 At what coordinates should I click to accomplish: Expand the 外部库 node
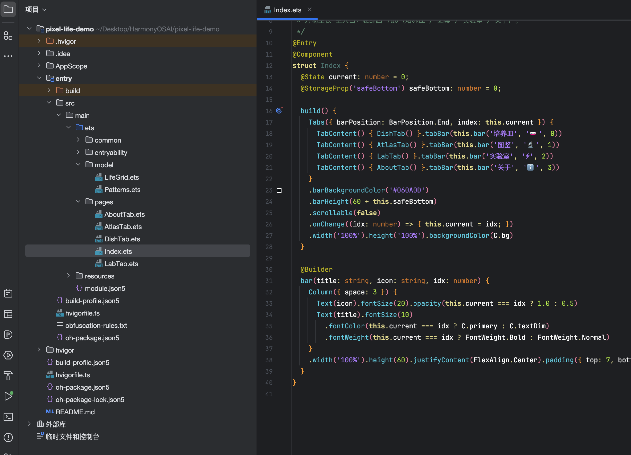[x=29, y=424]
